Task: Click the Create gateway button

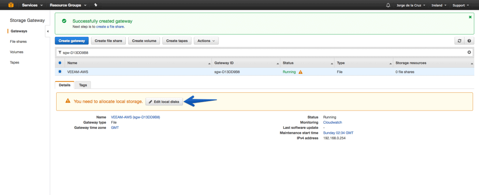Action: click(72, 41)
